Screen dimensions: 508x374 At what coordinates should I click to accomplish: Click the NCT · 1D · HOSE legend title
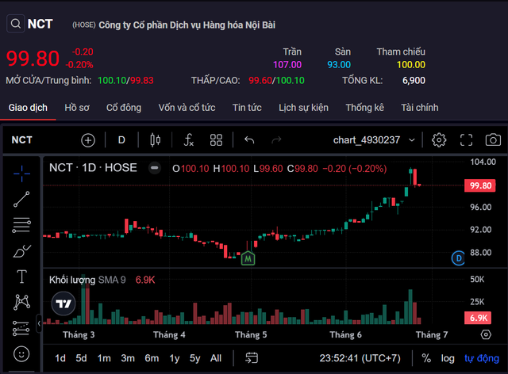click(x=93, y=168)
